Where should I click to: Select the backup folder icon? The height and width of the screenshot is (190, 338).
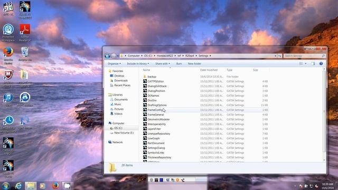(x=145, y=77)
